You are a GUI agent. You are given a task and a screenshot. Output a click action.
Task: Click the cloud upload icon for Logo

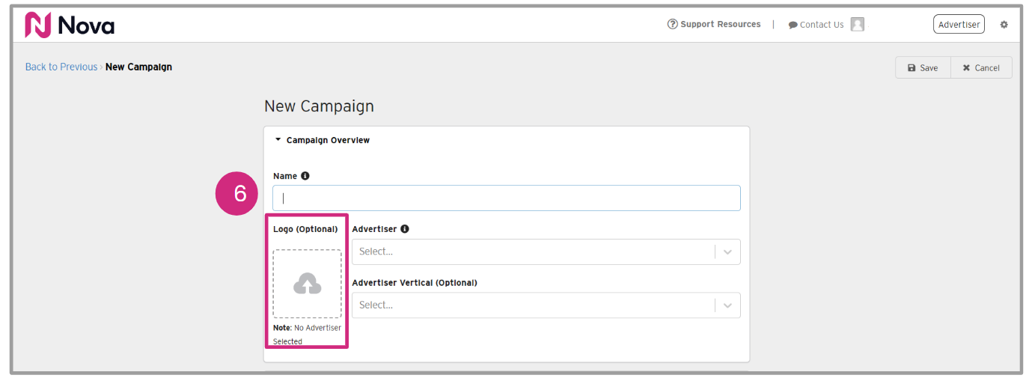tap(307, 284)
